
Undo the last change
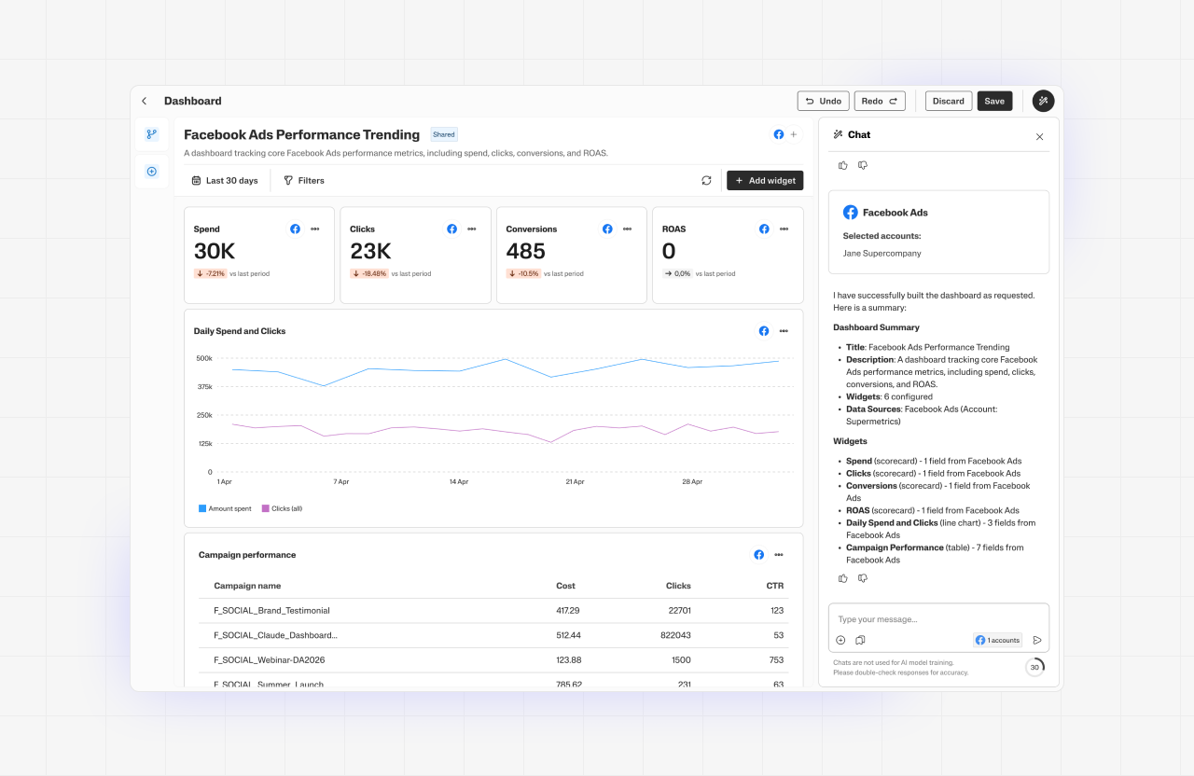823,101
